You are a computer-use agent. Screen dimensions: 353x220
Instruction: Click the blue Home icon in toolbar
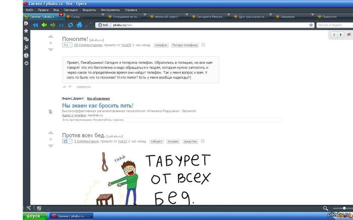[79, 25]
